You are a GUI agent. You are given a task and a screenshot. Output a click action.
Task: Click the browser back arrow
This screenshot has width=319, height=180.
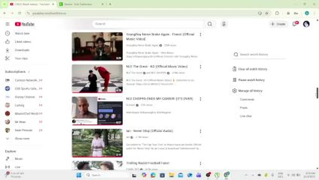5,13
